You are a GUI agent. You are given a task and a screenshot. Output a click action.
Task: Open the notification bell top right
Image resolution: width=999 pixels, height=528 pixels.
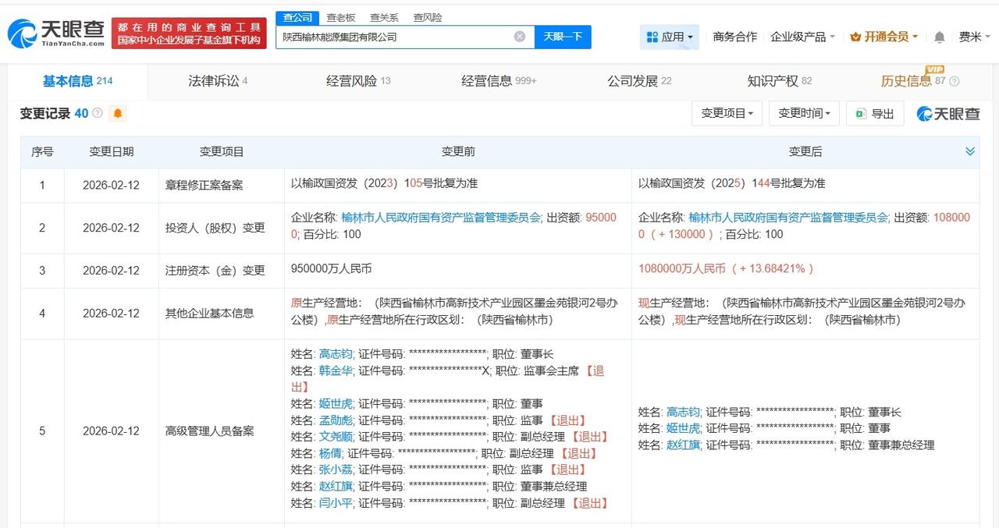pyautogui.click(x=939, y=36)
